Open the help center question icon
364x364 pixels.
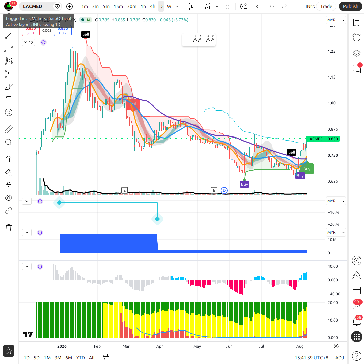[356, 356]
